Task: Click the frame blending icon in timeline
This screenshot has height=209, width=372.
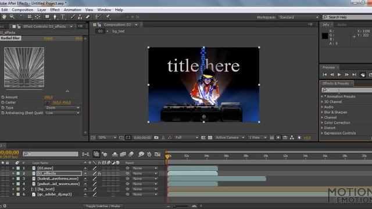Action: 123,154
